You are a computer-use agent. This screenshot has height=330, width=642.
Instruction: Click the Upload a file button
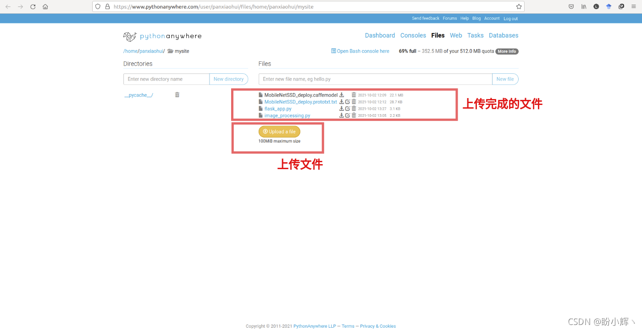coord(279,132)
